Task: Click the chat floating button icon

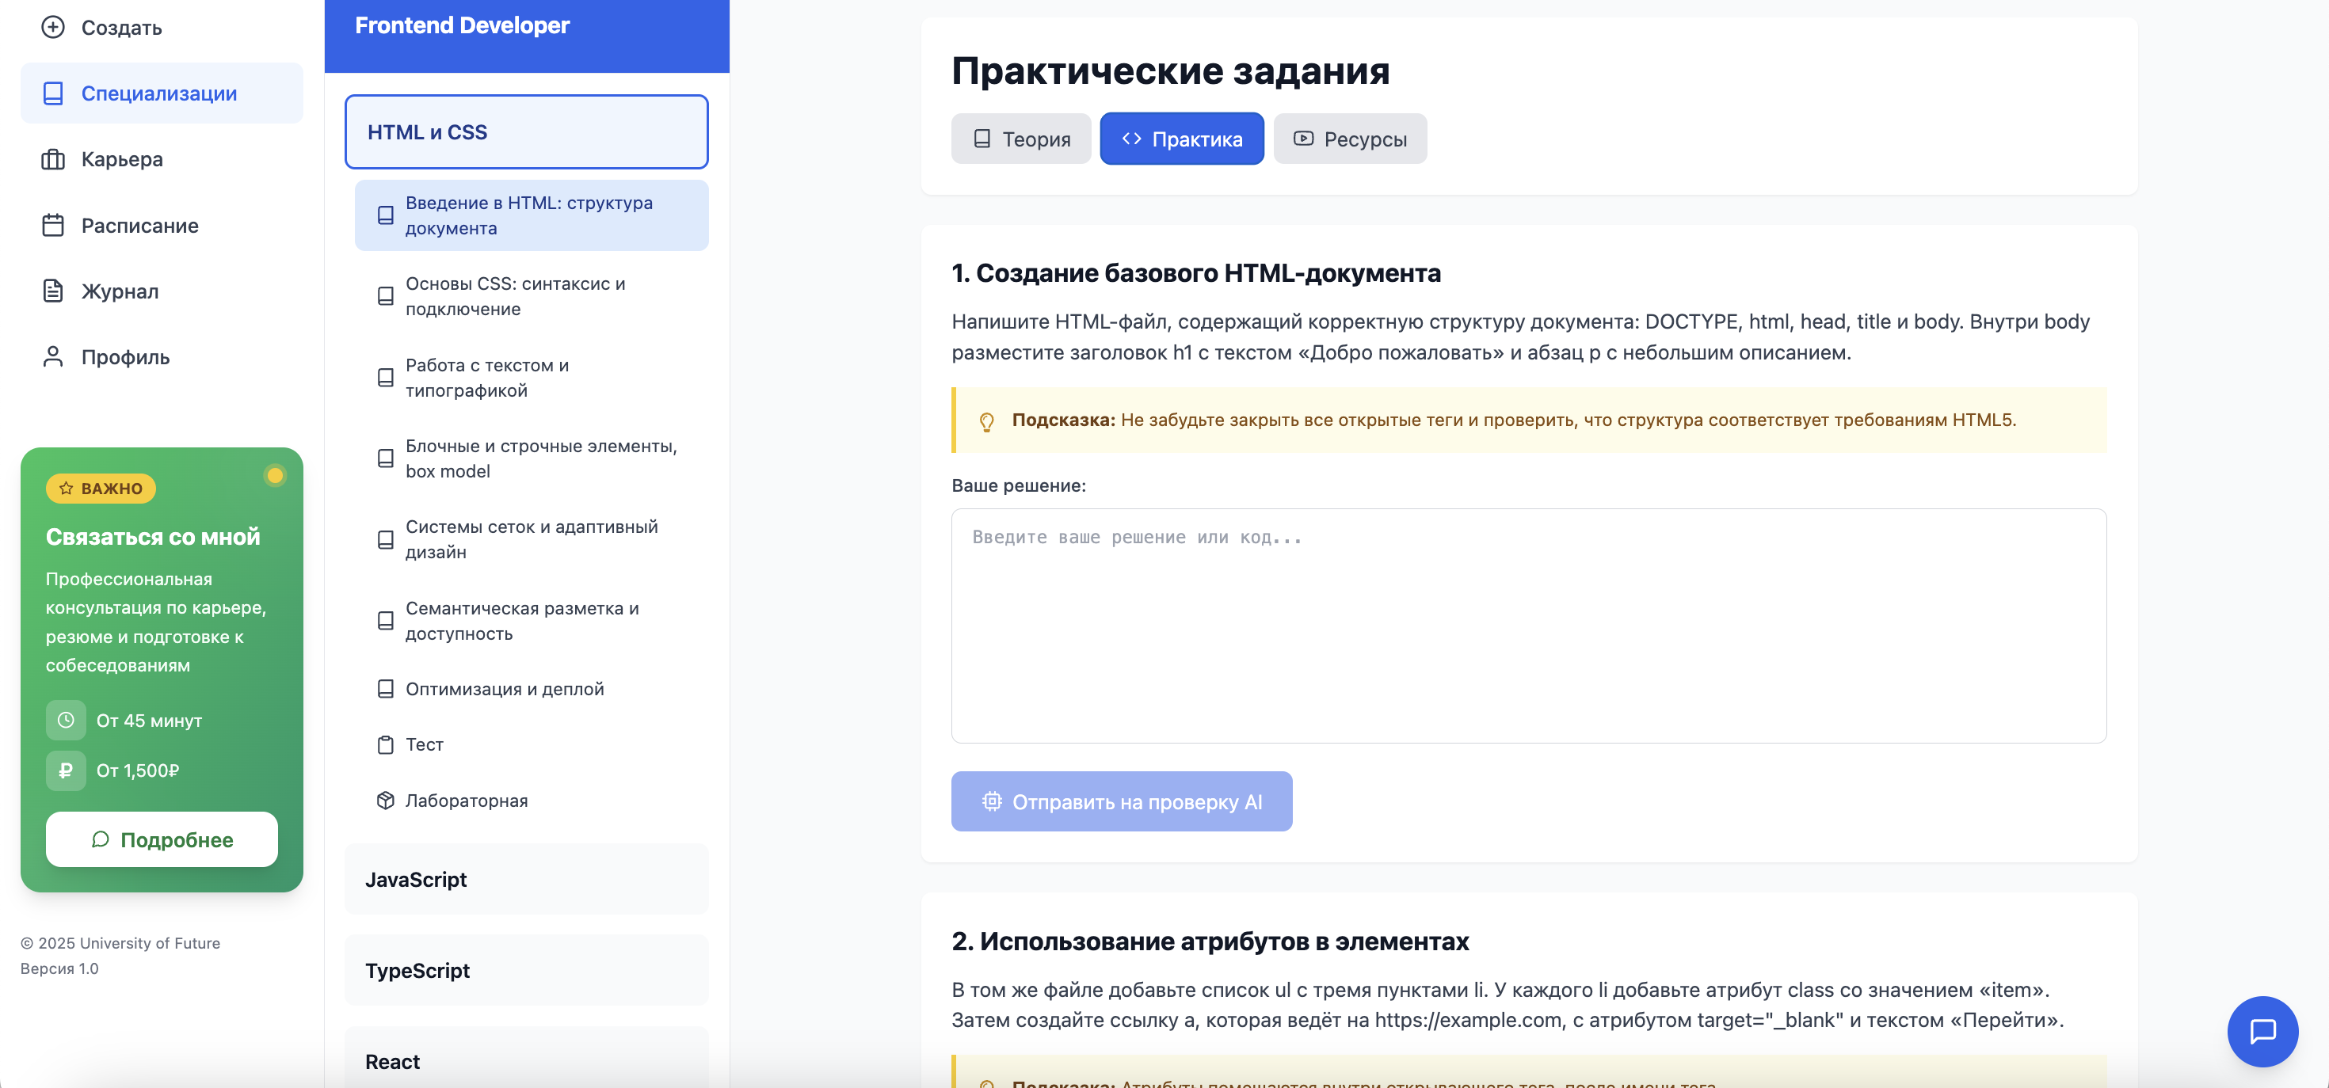Action: point(2262,1031)
